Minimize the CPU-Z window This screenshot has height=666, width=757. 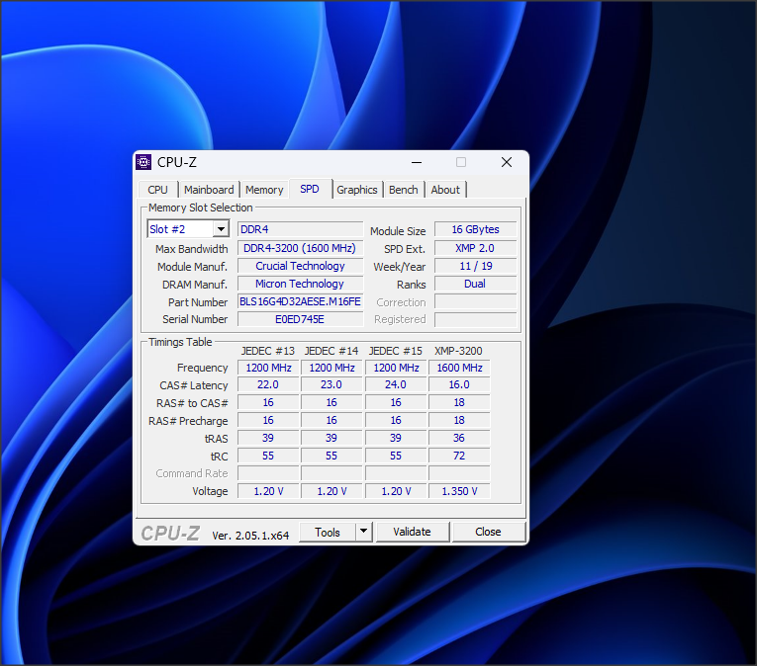coord(417,162)
